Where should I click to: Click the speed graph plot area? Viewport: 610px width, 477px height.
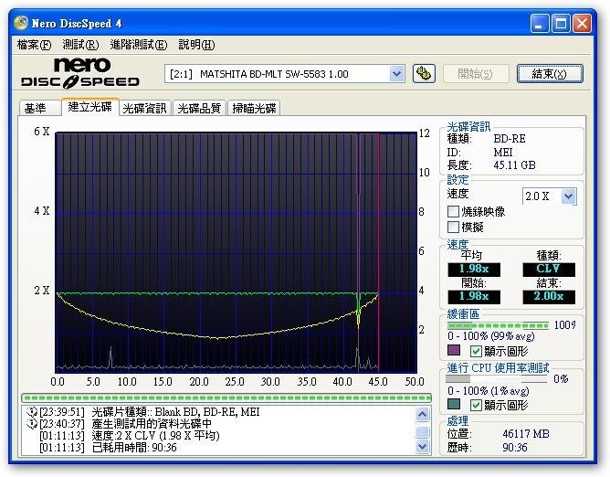pyautogui.click(x=236, y=252)
